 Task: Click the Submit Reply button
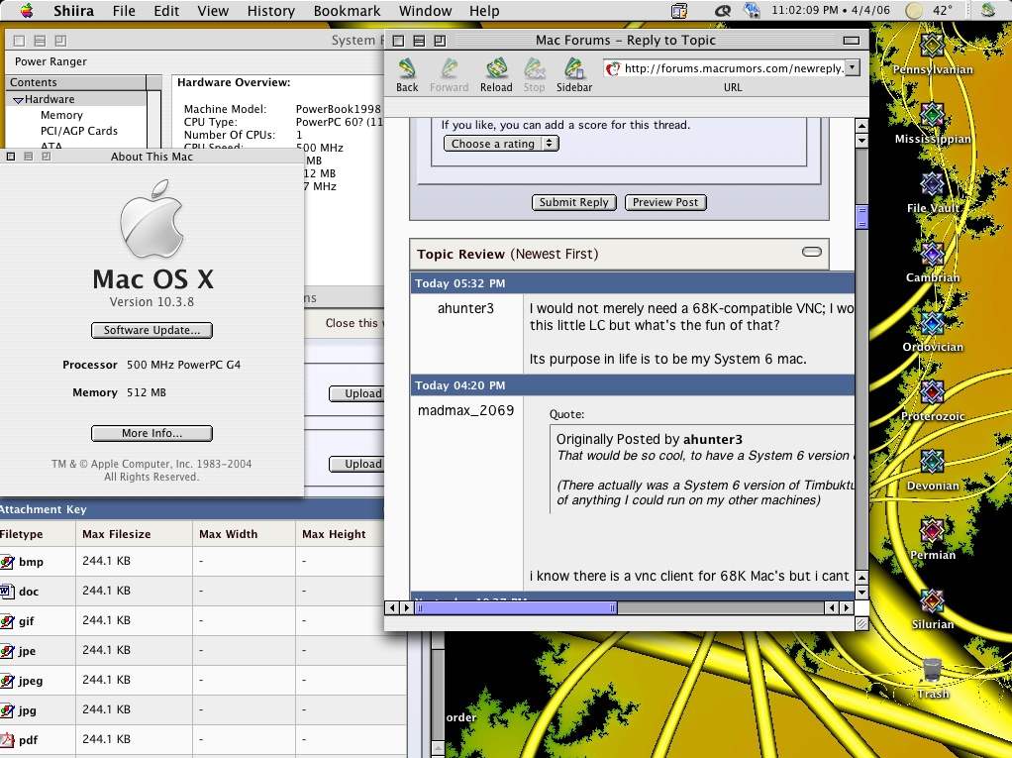point(573,202)
